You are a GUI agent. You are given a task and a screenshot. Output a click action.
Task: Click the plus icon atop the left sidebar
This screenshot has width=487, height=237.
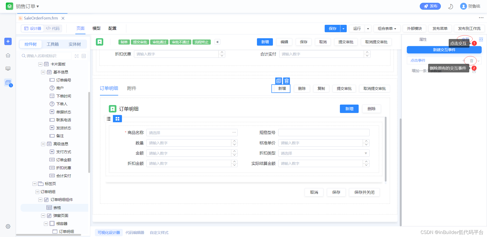pyautogui.click(x=8, y=42)
